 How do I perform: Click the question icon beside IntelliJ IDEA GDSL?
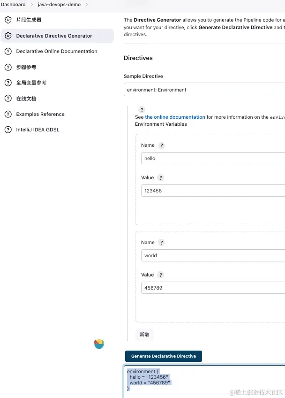8,130
